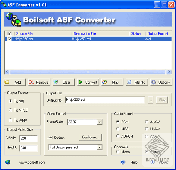Open the Options gear button
This screenshot has width=176, height=170.
161,82
